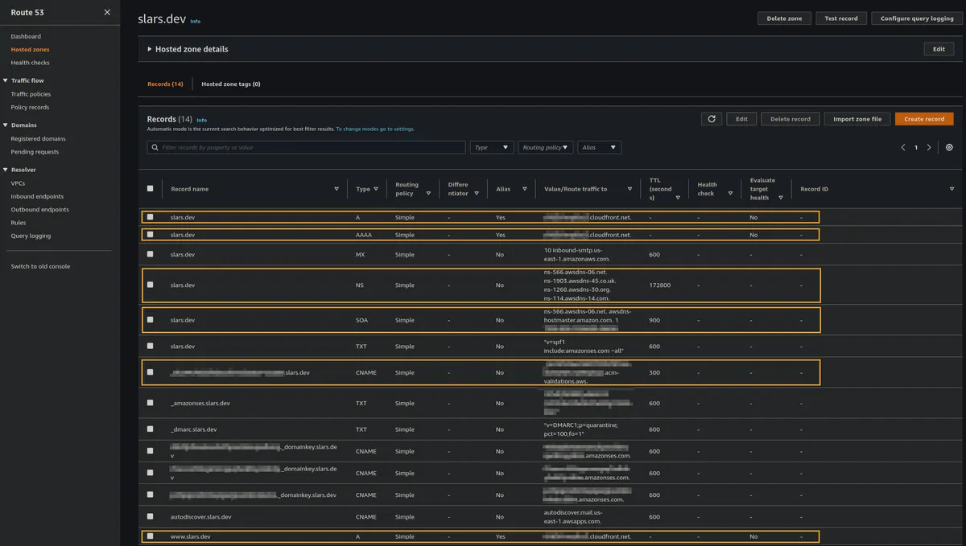
Task: Open VPCs in the sidebar
Action: (x=18, y=183)
